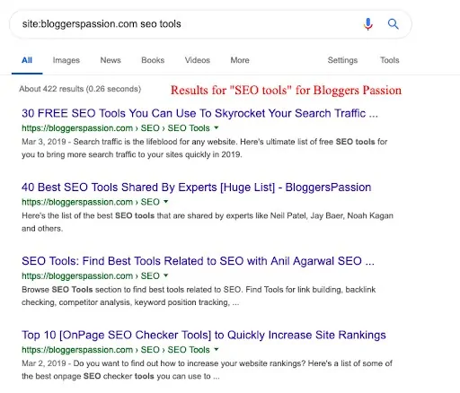460x393 pixels.
Task: Open Top 10 OnPage SEO Checker Tools link
Action: pyautogui.click(x=204, y=335)
